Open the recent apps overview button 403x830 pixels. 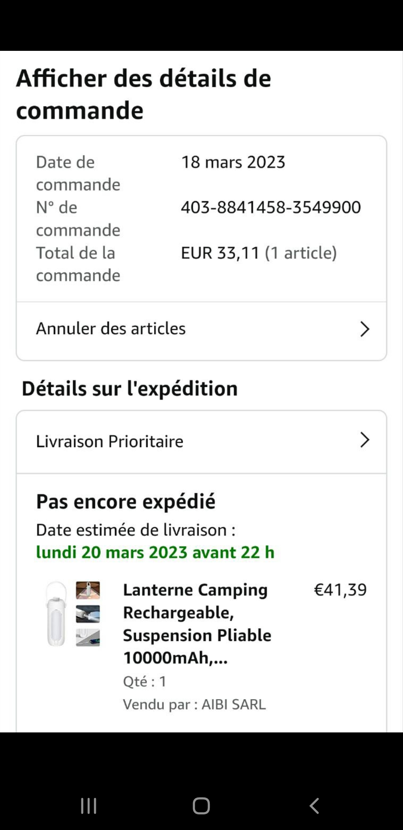point(89,806)
